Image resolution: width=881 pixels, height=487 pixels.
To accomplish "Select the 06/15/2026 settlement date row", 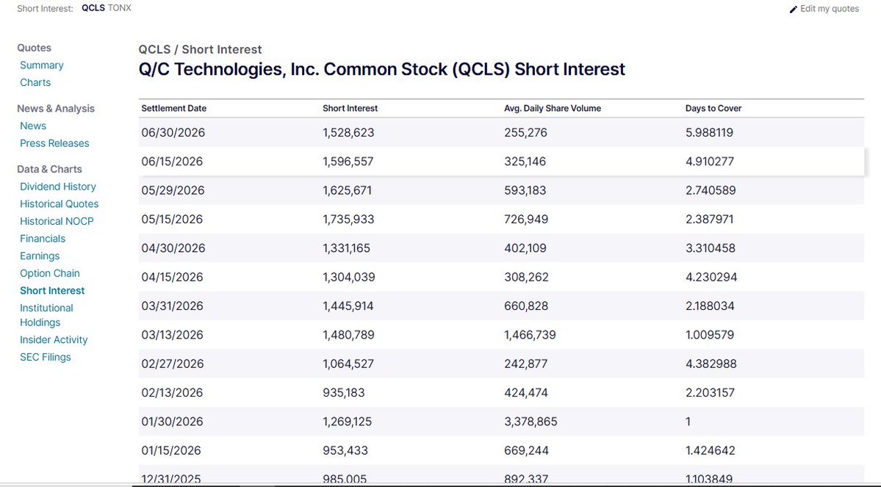I will (x=501, y=161).
